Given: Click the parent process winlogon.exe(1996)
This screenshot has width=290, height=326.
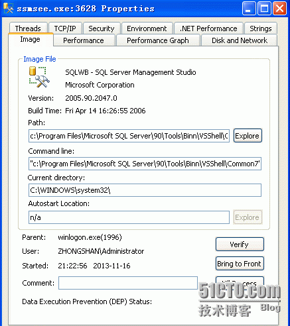Looking at the screenshot, I should point(90,237).
